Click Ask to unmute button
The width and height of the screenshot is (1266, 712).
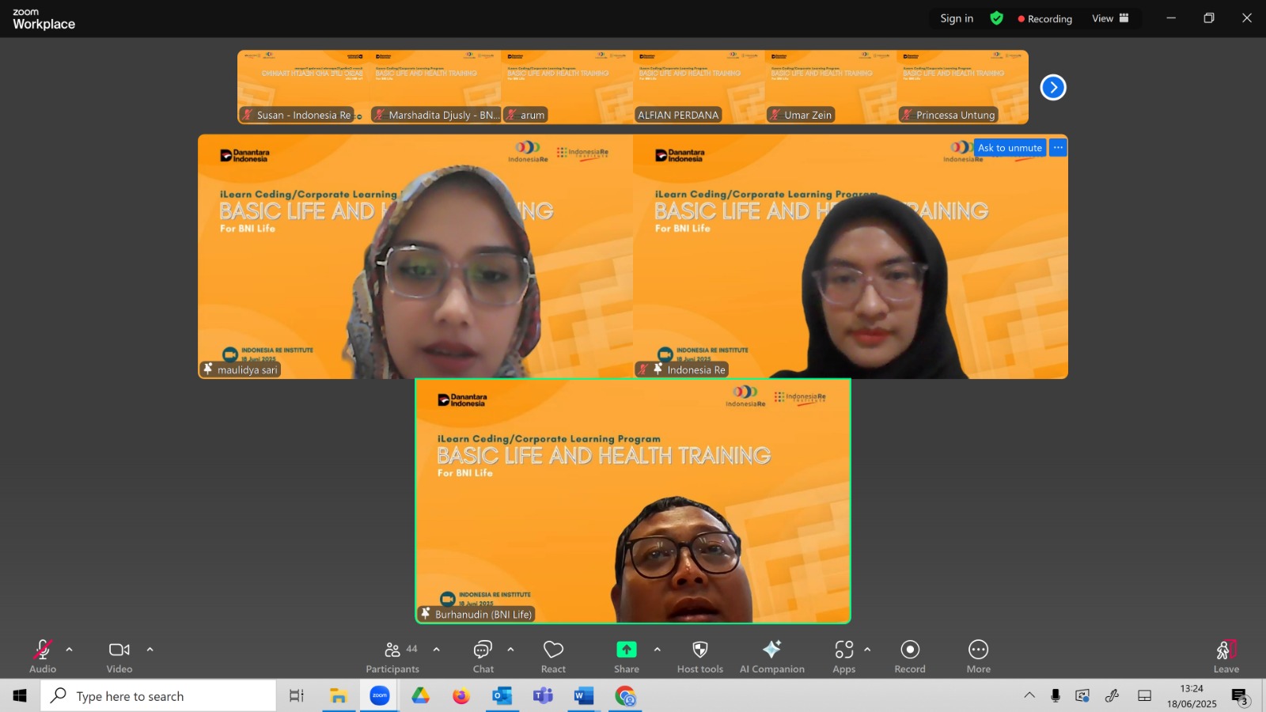(x=1010, y=148)
